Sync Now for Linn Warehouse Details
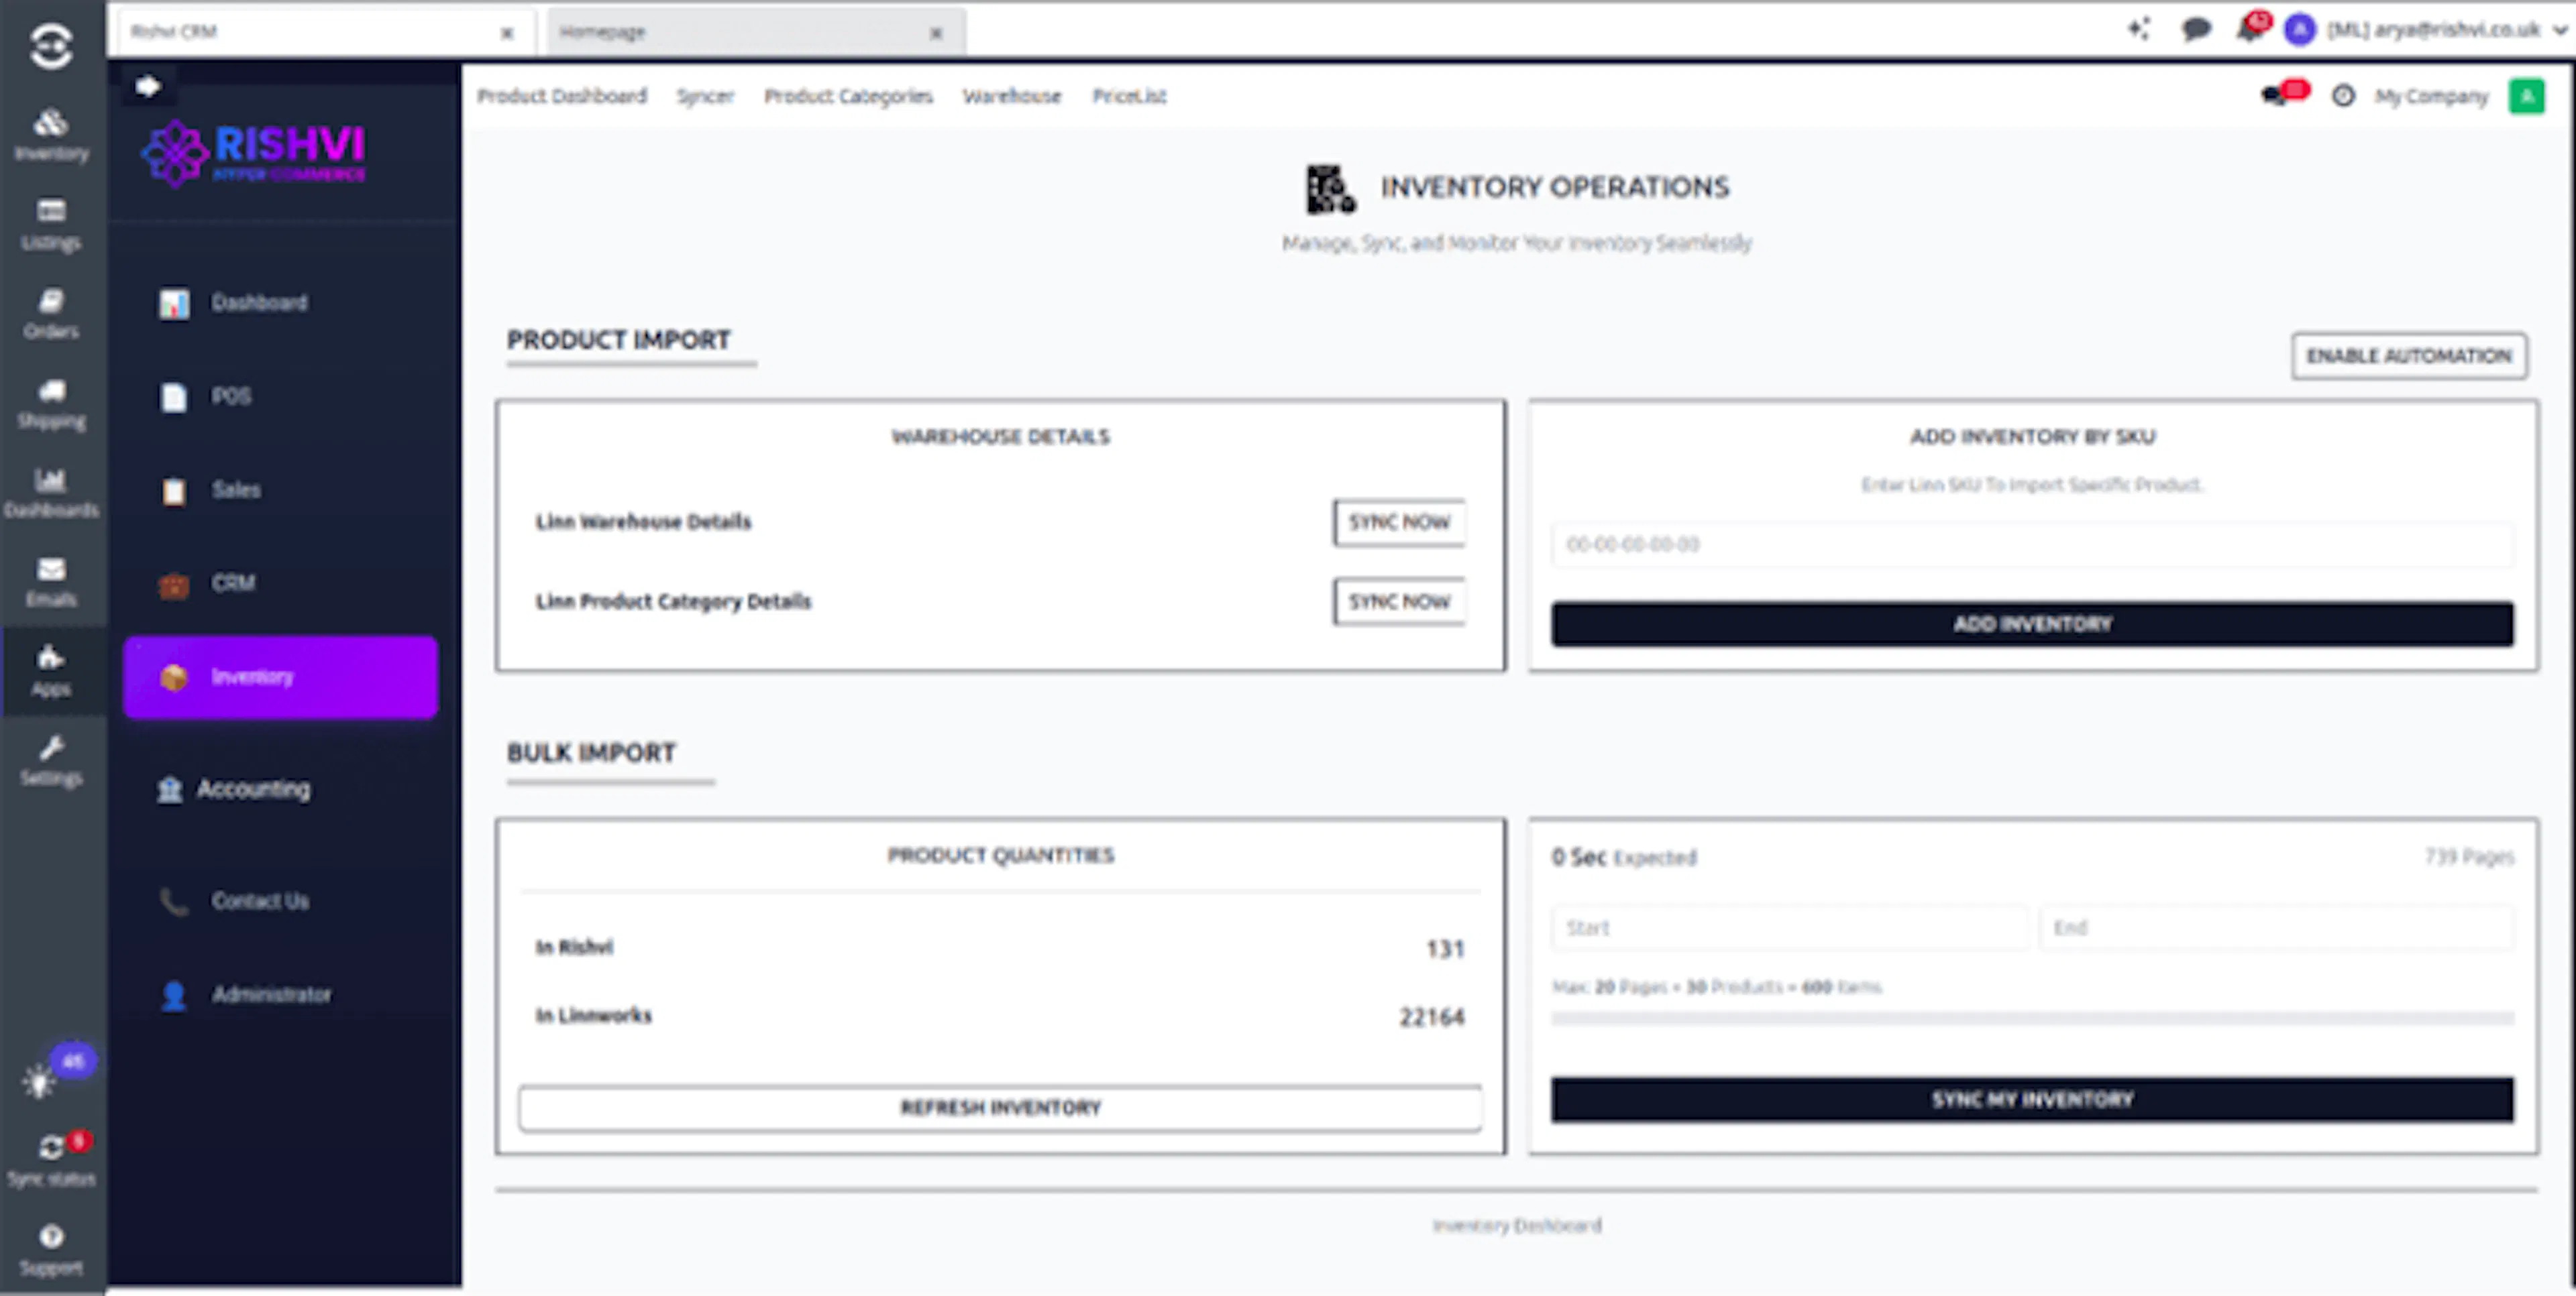This screenshot has width=2576, height=1296. [1399, 522]
